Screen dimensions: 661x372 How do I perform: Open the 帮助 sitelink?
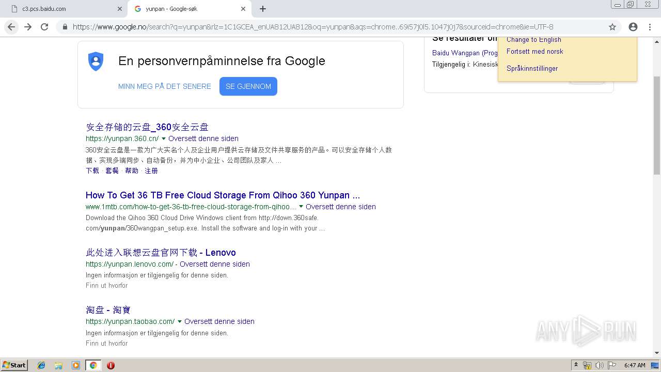point(132,171)
